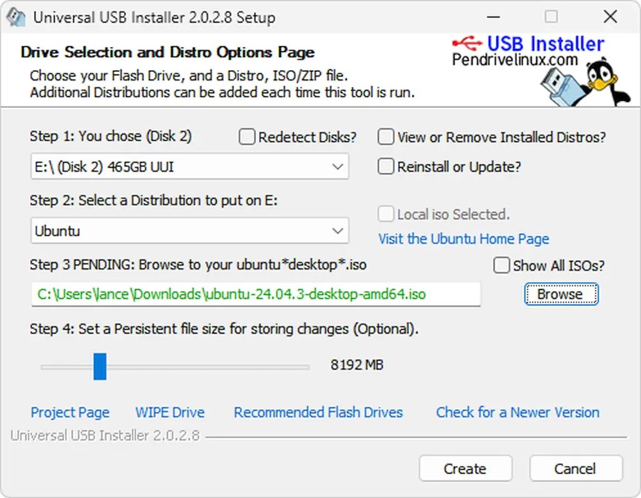
Task: Open Recommended Flash Drives
Action: [318, 412]
